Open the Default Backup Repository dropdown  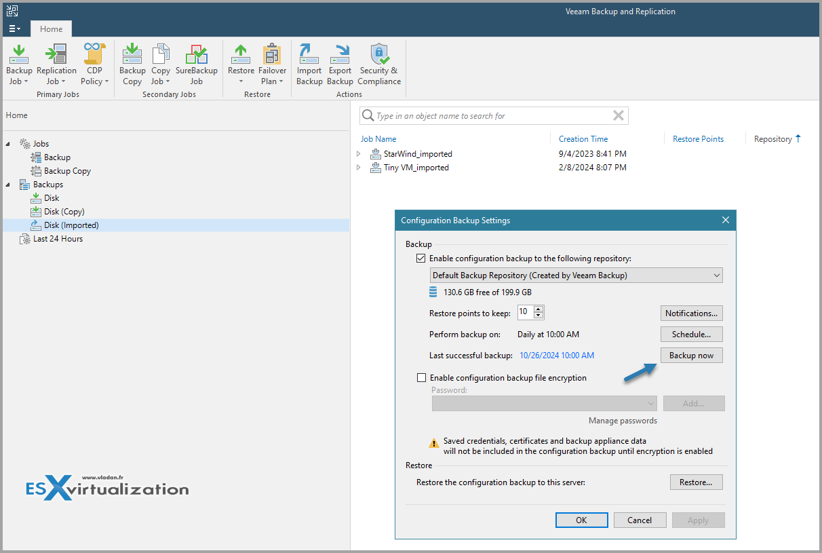576,275
